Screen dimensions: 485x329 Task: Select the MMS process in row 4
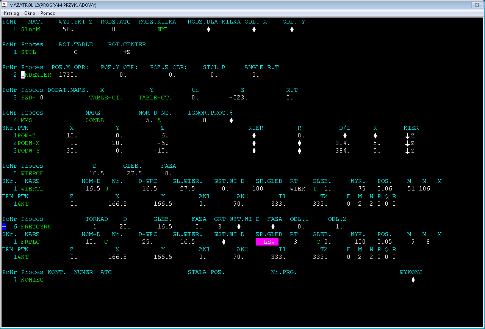point(27,120)
